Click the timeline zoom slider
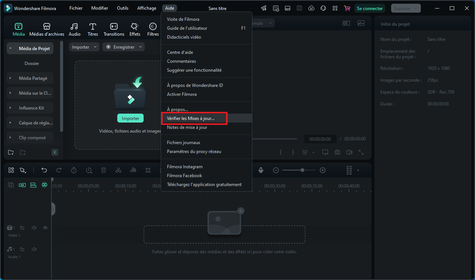The height and width of the screenshot is (280, 475). [x=299, y=170]
